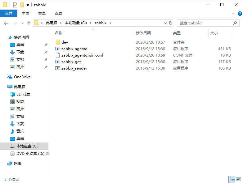Screen dimensions: 243x183
Task: Select 此电脑 in the navigation pane
Action: point(20,87)
